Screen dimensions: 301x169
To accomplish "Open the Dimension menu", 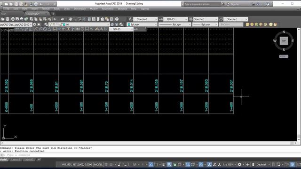I will [79, 9].
